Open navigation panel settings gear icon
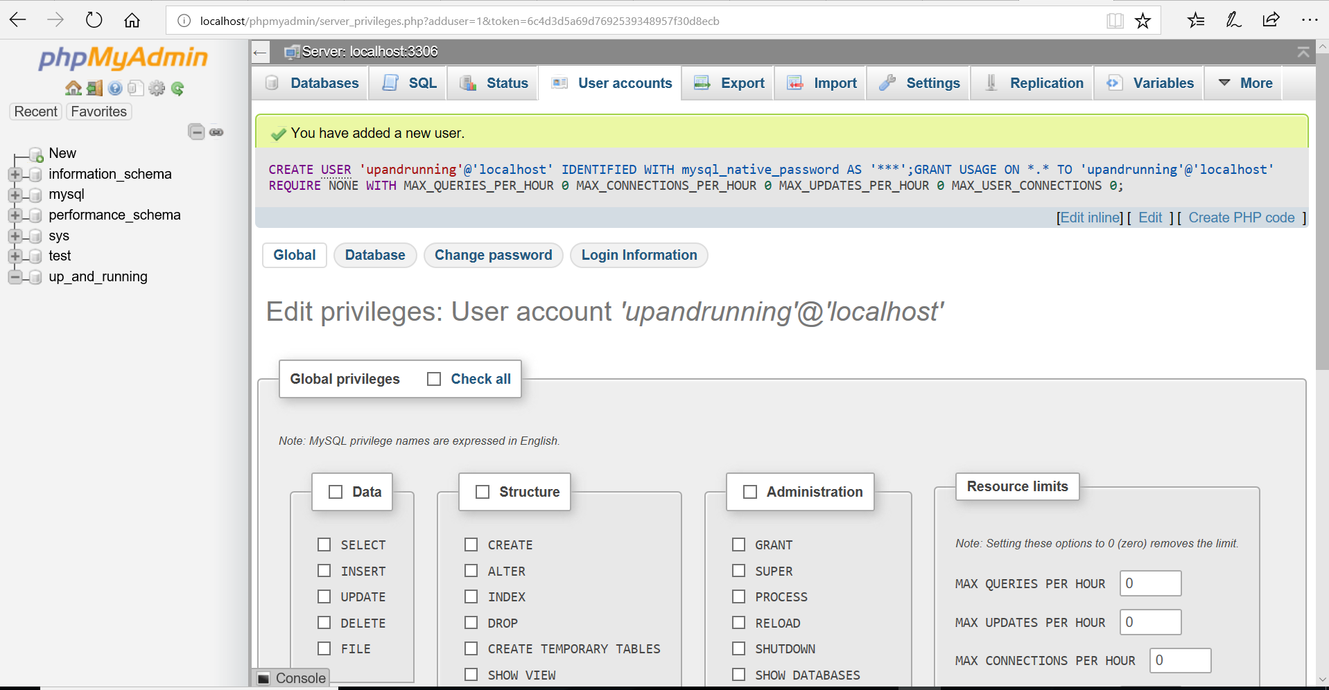1329x690 pixels. pyautogui.click(x=157, y=88)
